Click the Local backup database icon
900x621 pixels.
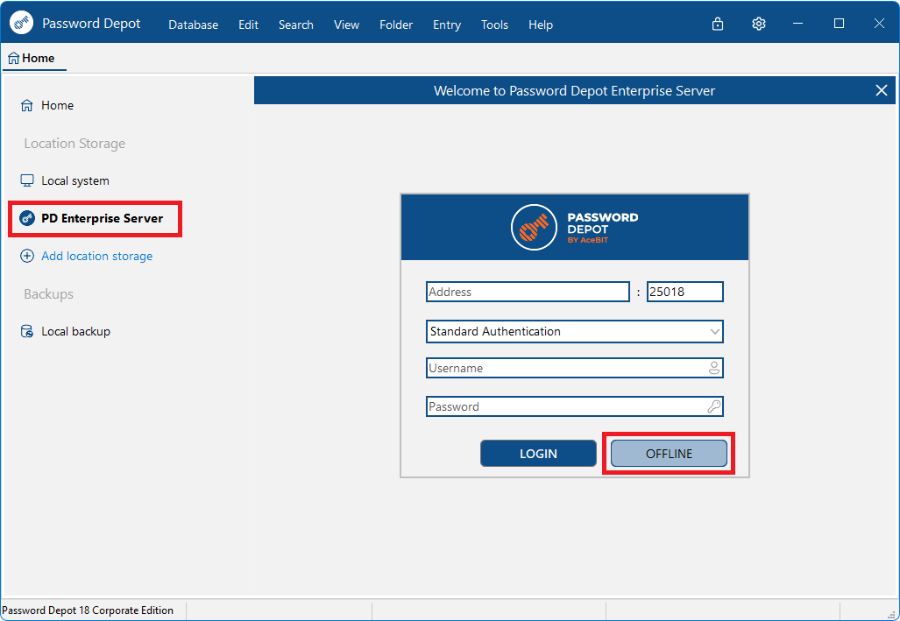point(27,331)
